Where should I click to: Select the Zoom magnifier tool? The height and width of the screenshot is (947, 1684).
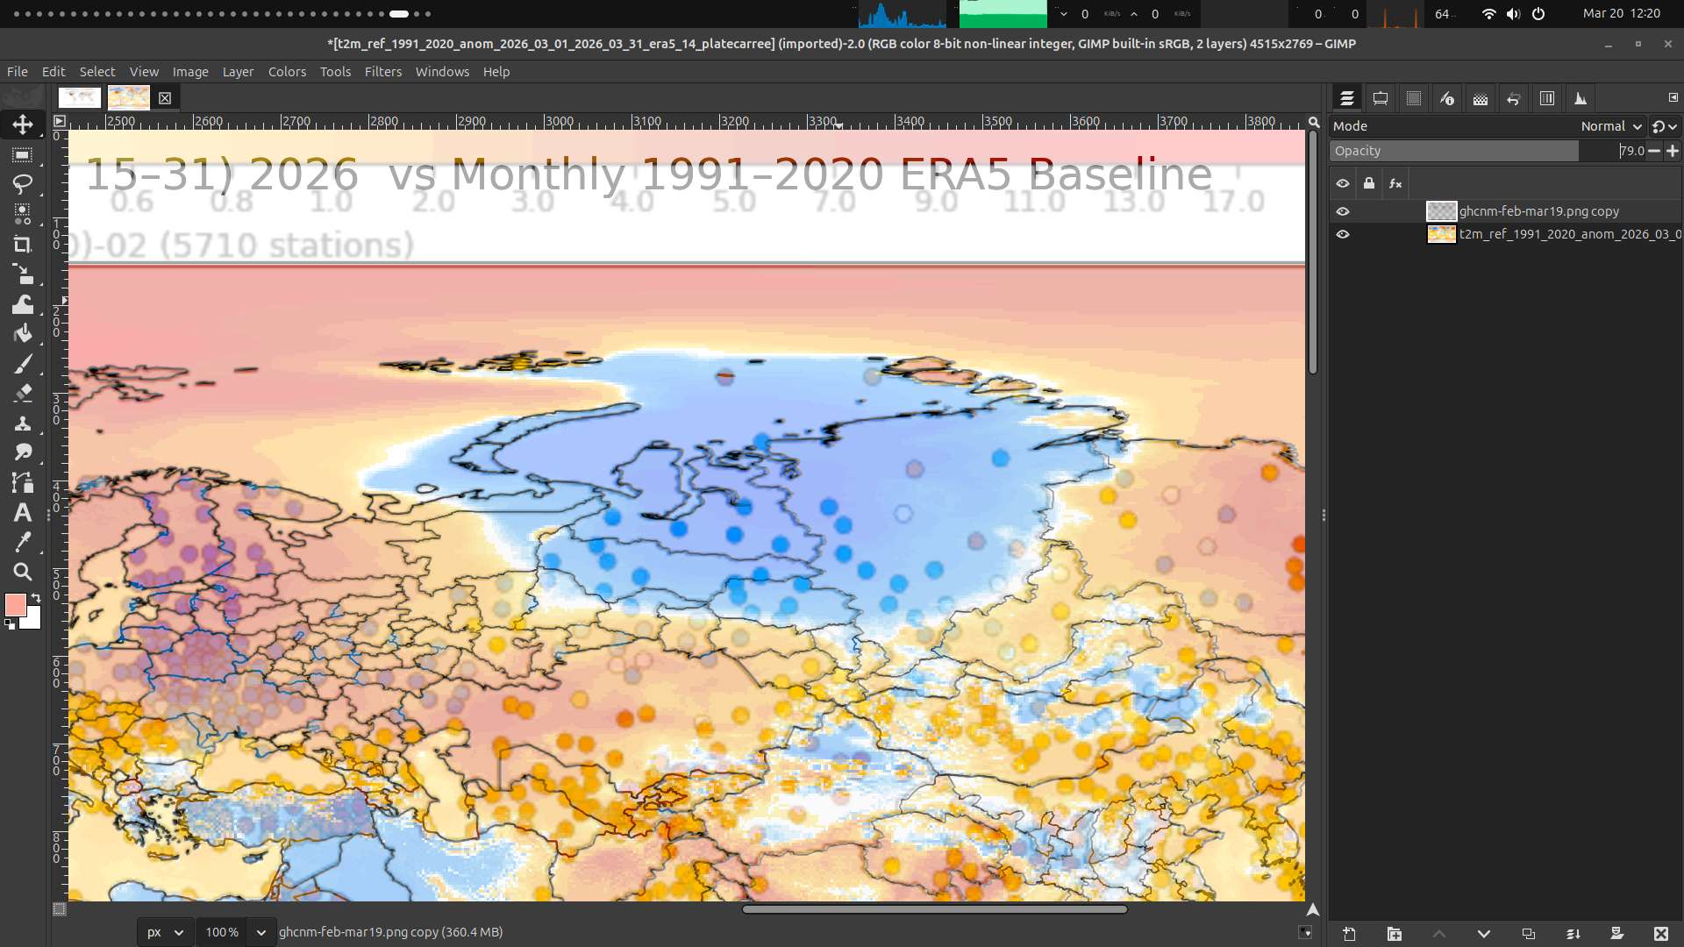pyautogui.click(x=23, y=573)
